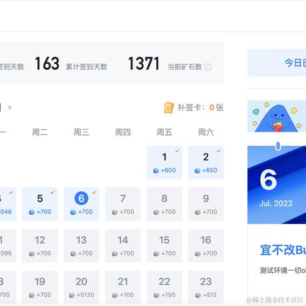
Task: Select calendar day 21 with +100
Action: pos(123,287)
